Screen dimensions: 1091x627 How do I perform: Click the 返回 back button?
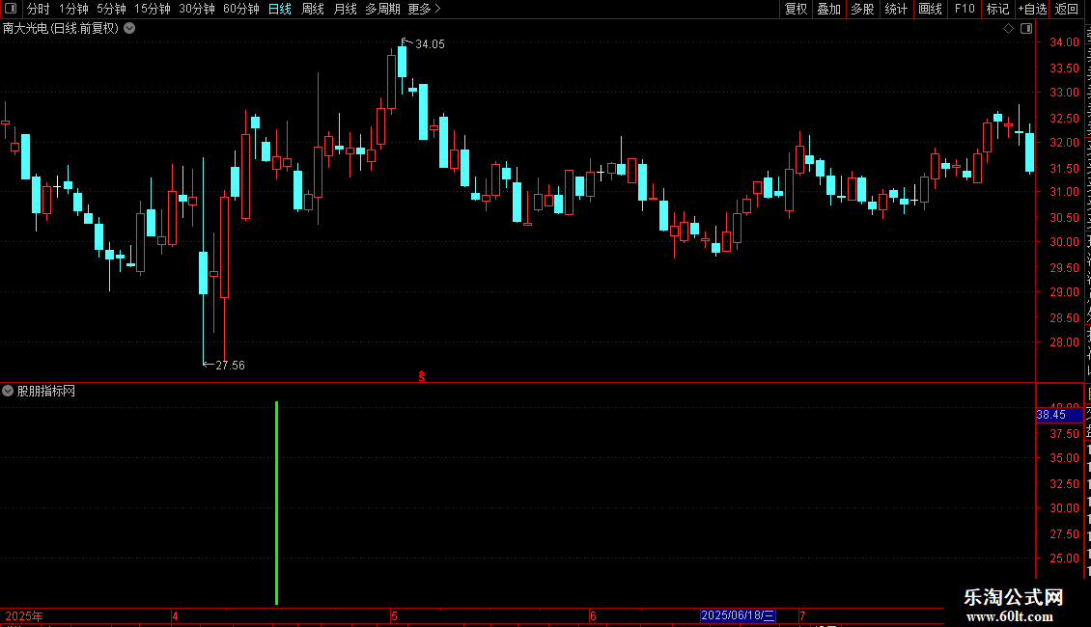point(1067,9)
